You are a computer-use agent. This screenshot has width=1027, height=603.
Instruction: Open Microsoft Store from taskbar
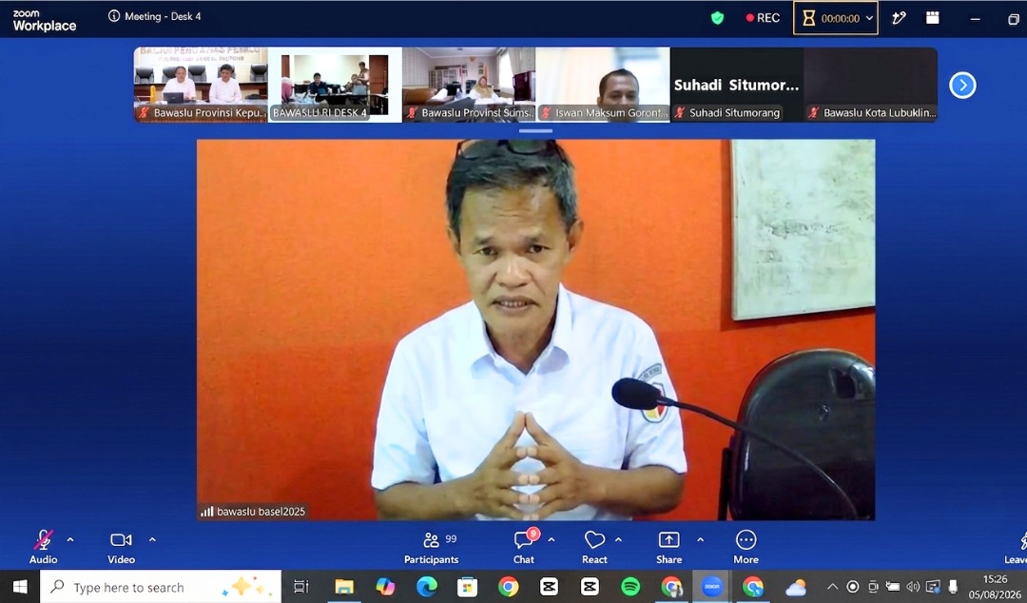click(467, 587)
